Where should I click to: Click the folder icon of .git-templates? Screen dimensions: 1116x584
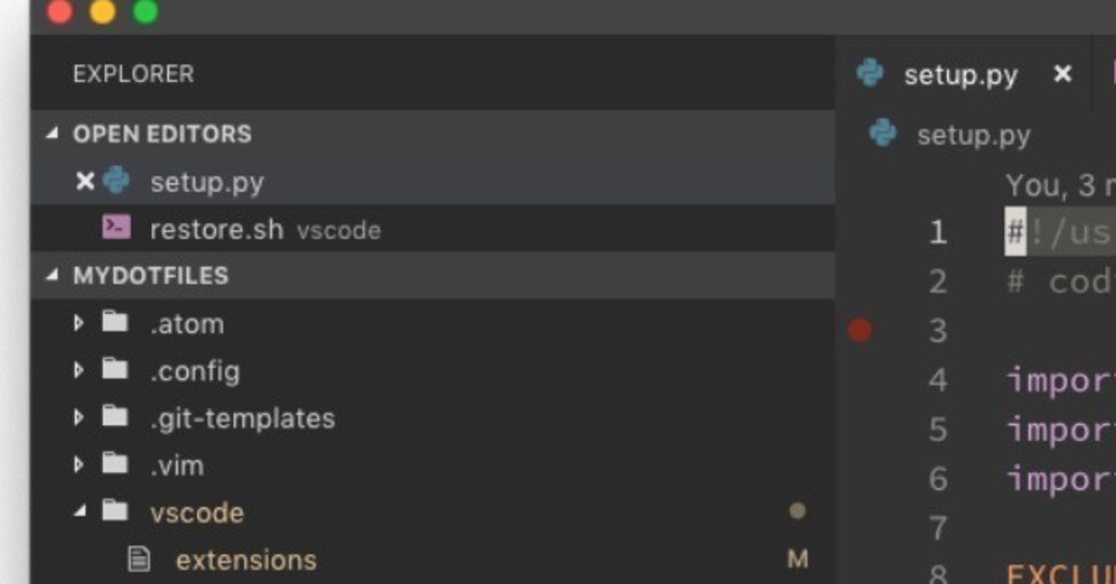pos(115,417)
